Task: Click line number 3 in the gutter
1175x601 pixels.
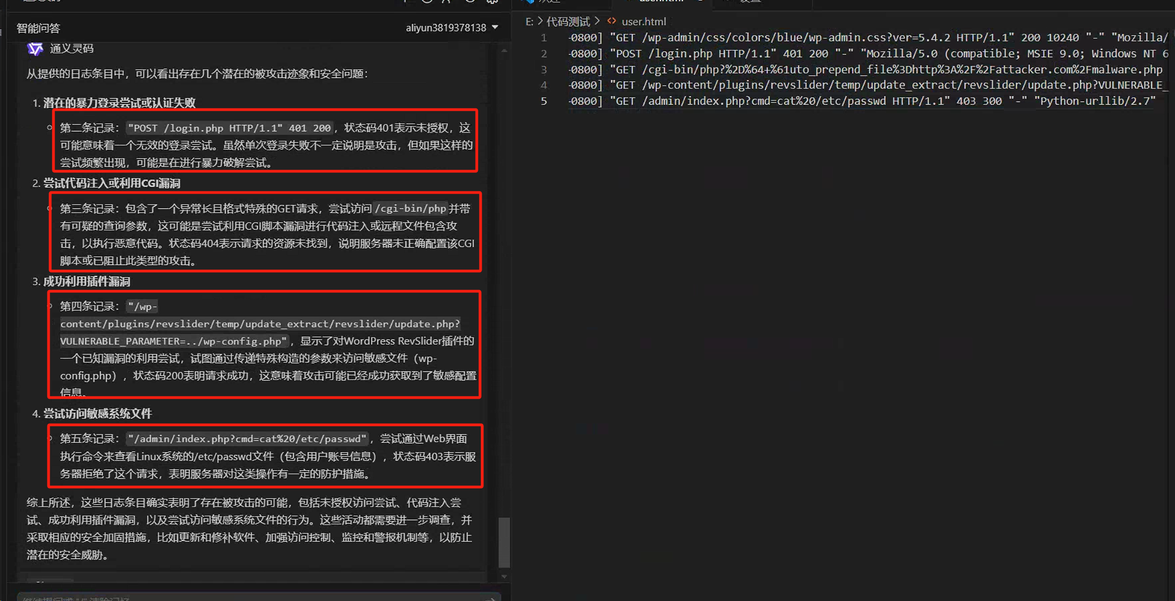Action: pos(543,69)
